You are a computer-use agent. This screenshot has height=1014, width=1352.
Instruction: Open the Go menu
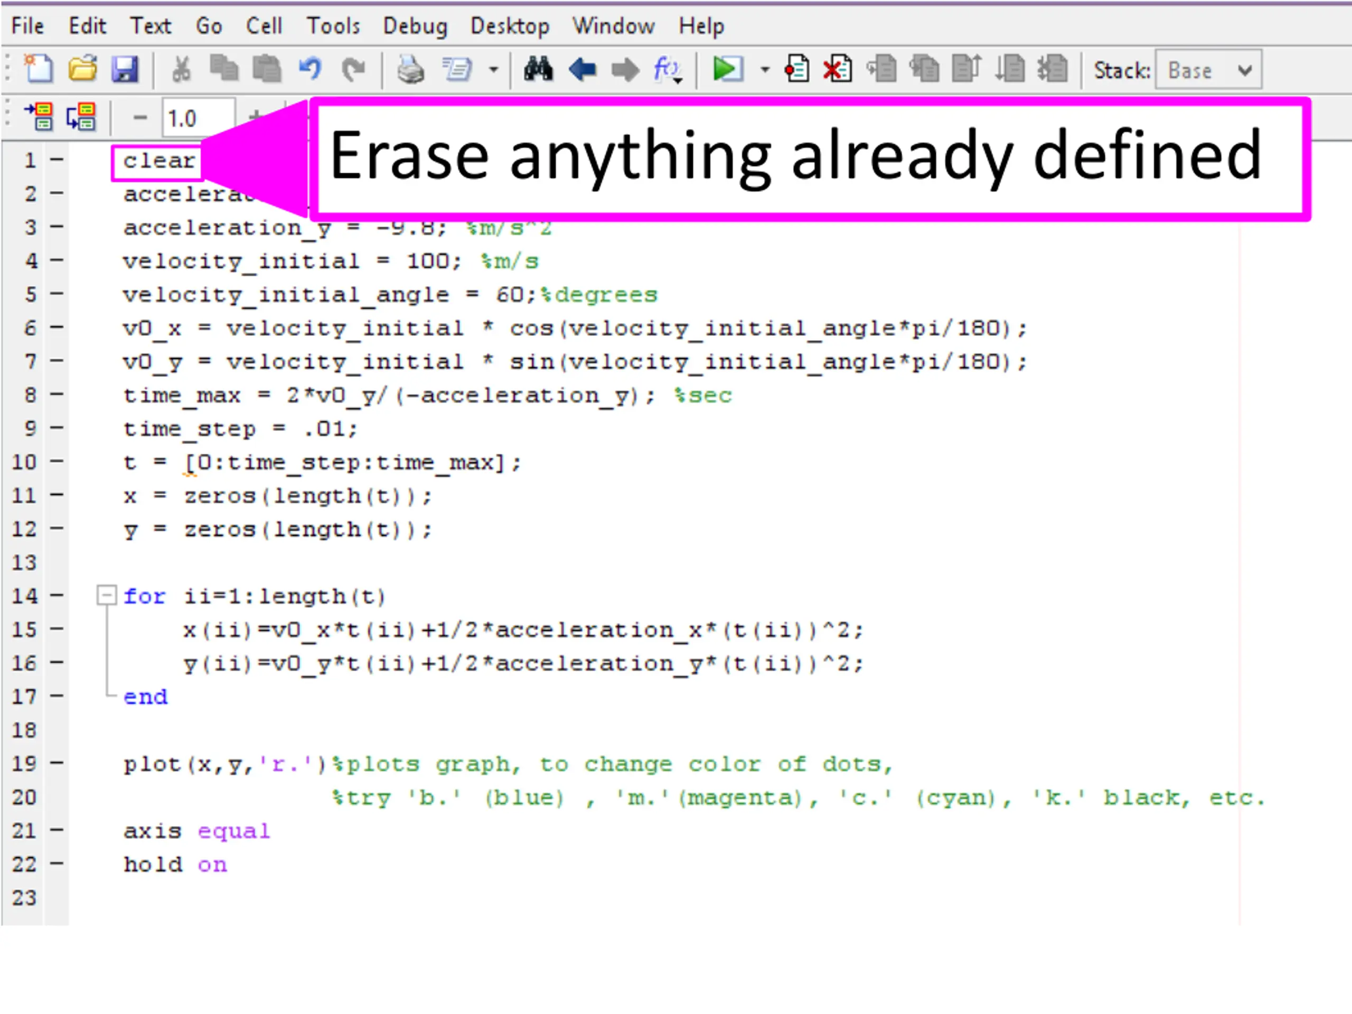tap(209, 26)
